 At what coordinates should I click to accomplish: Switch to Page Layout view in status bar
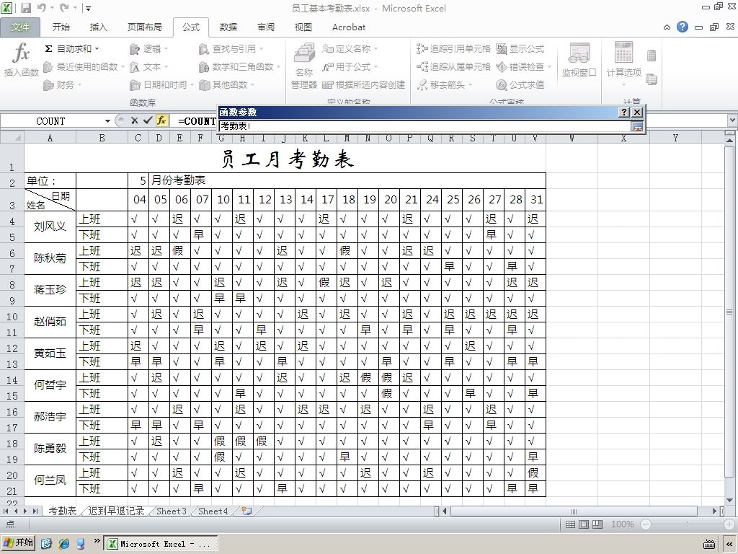[584, 524]
